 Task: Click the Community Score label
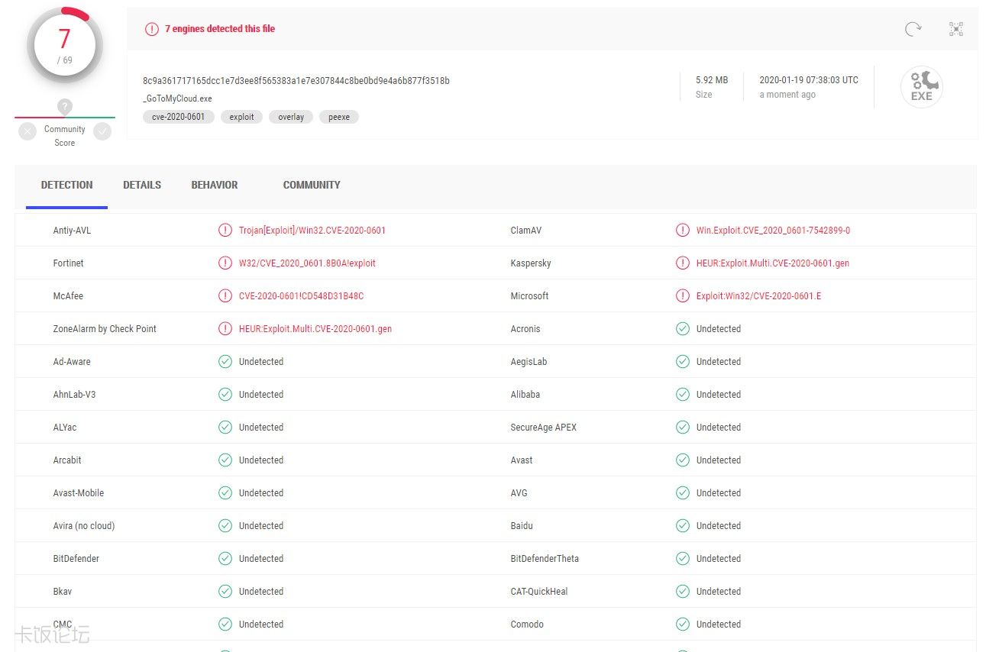(65, 136)
